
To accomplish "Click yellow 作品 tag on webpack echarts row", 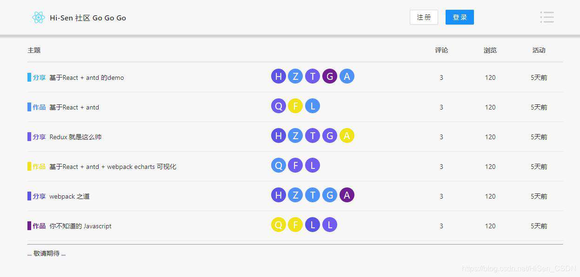I will pos(39,166).
